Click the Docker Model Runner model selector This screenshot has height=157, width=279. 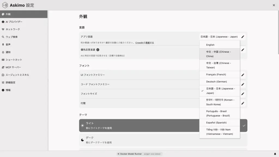pyautogui.click(x=139, y=154)
